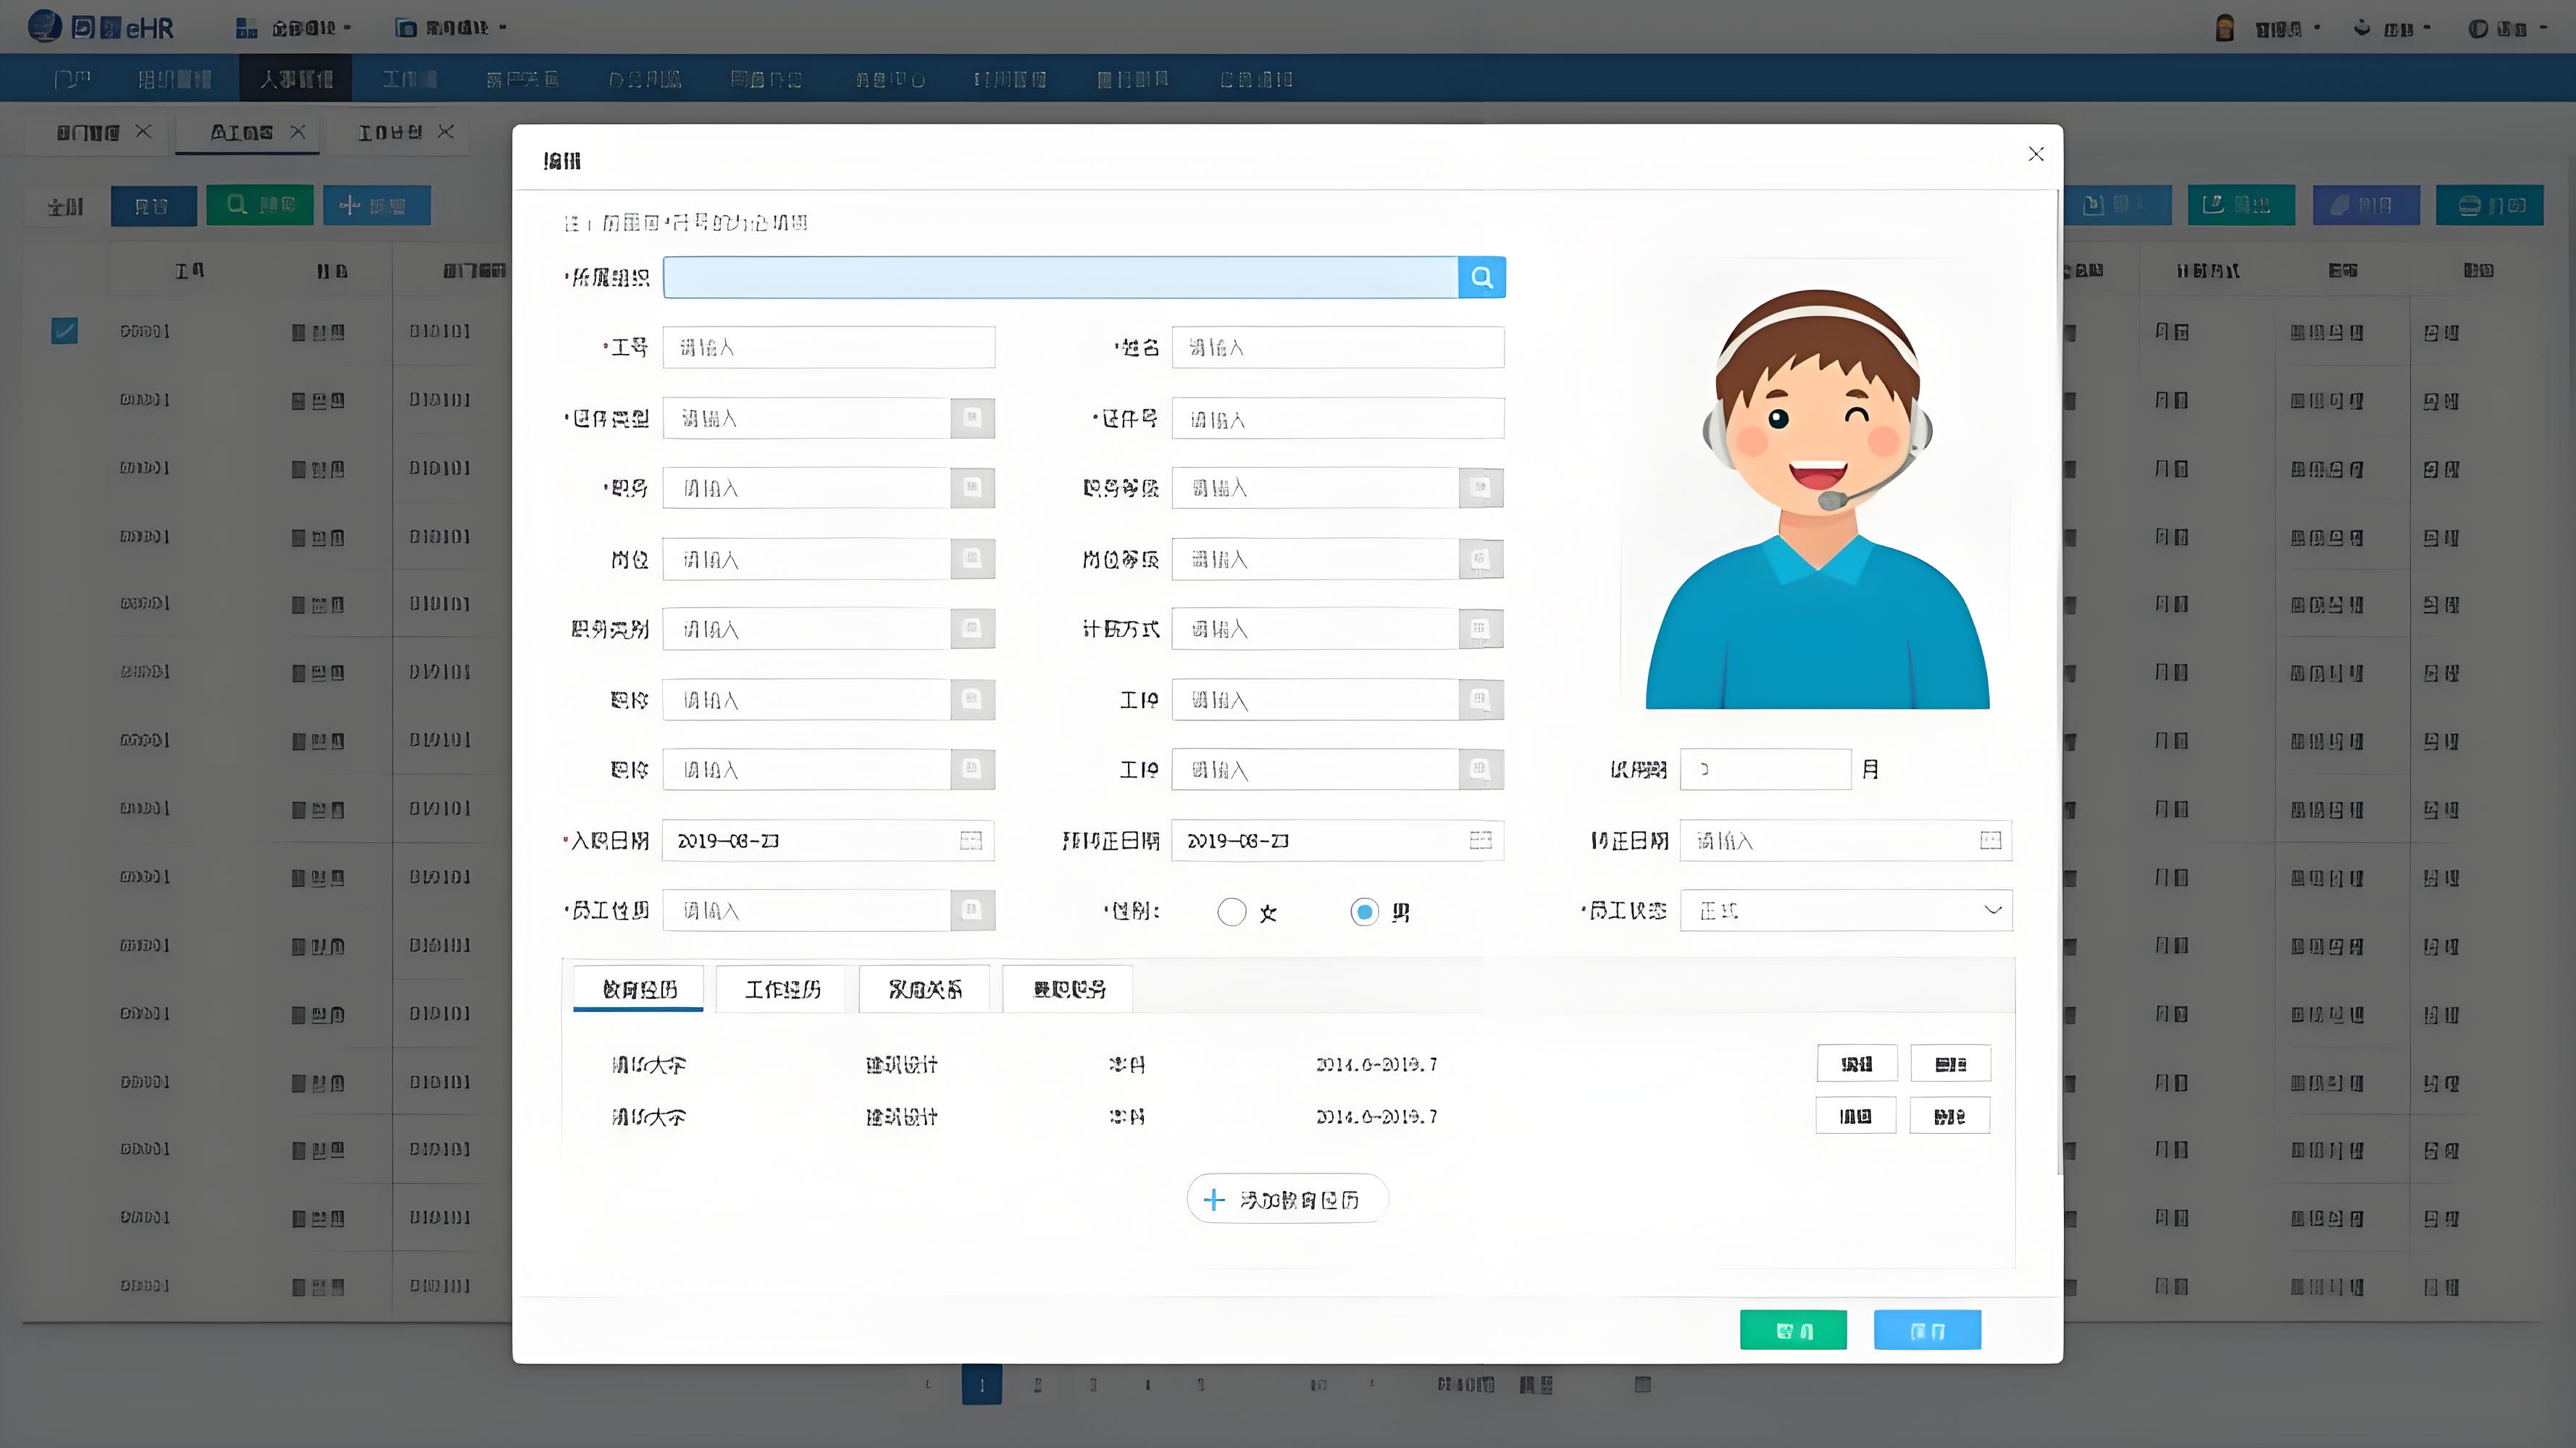Switch to the 家庭关系 tab
2576x1448 pixels.
tap(925, 989)
